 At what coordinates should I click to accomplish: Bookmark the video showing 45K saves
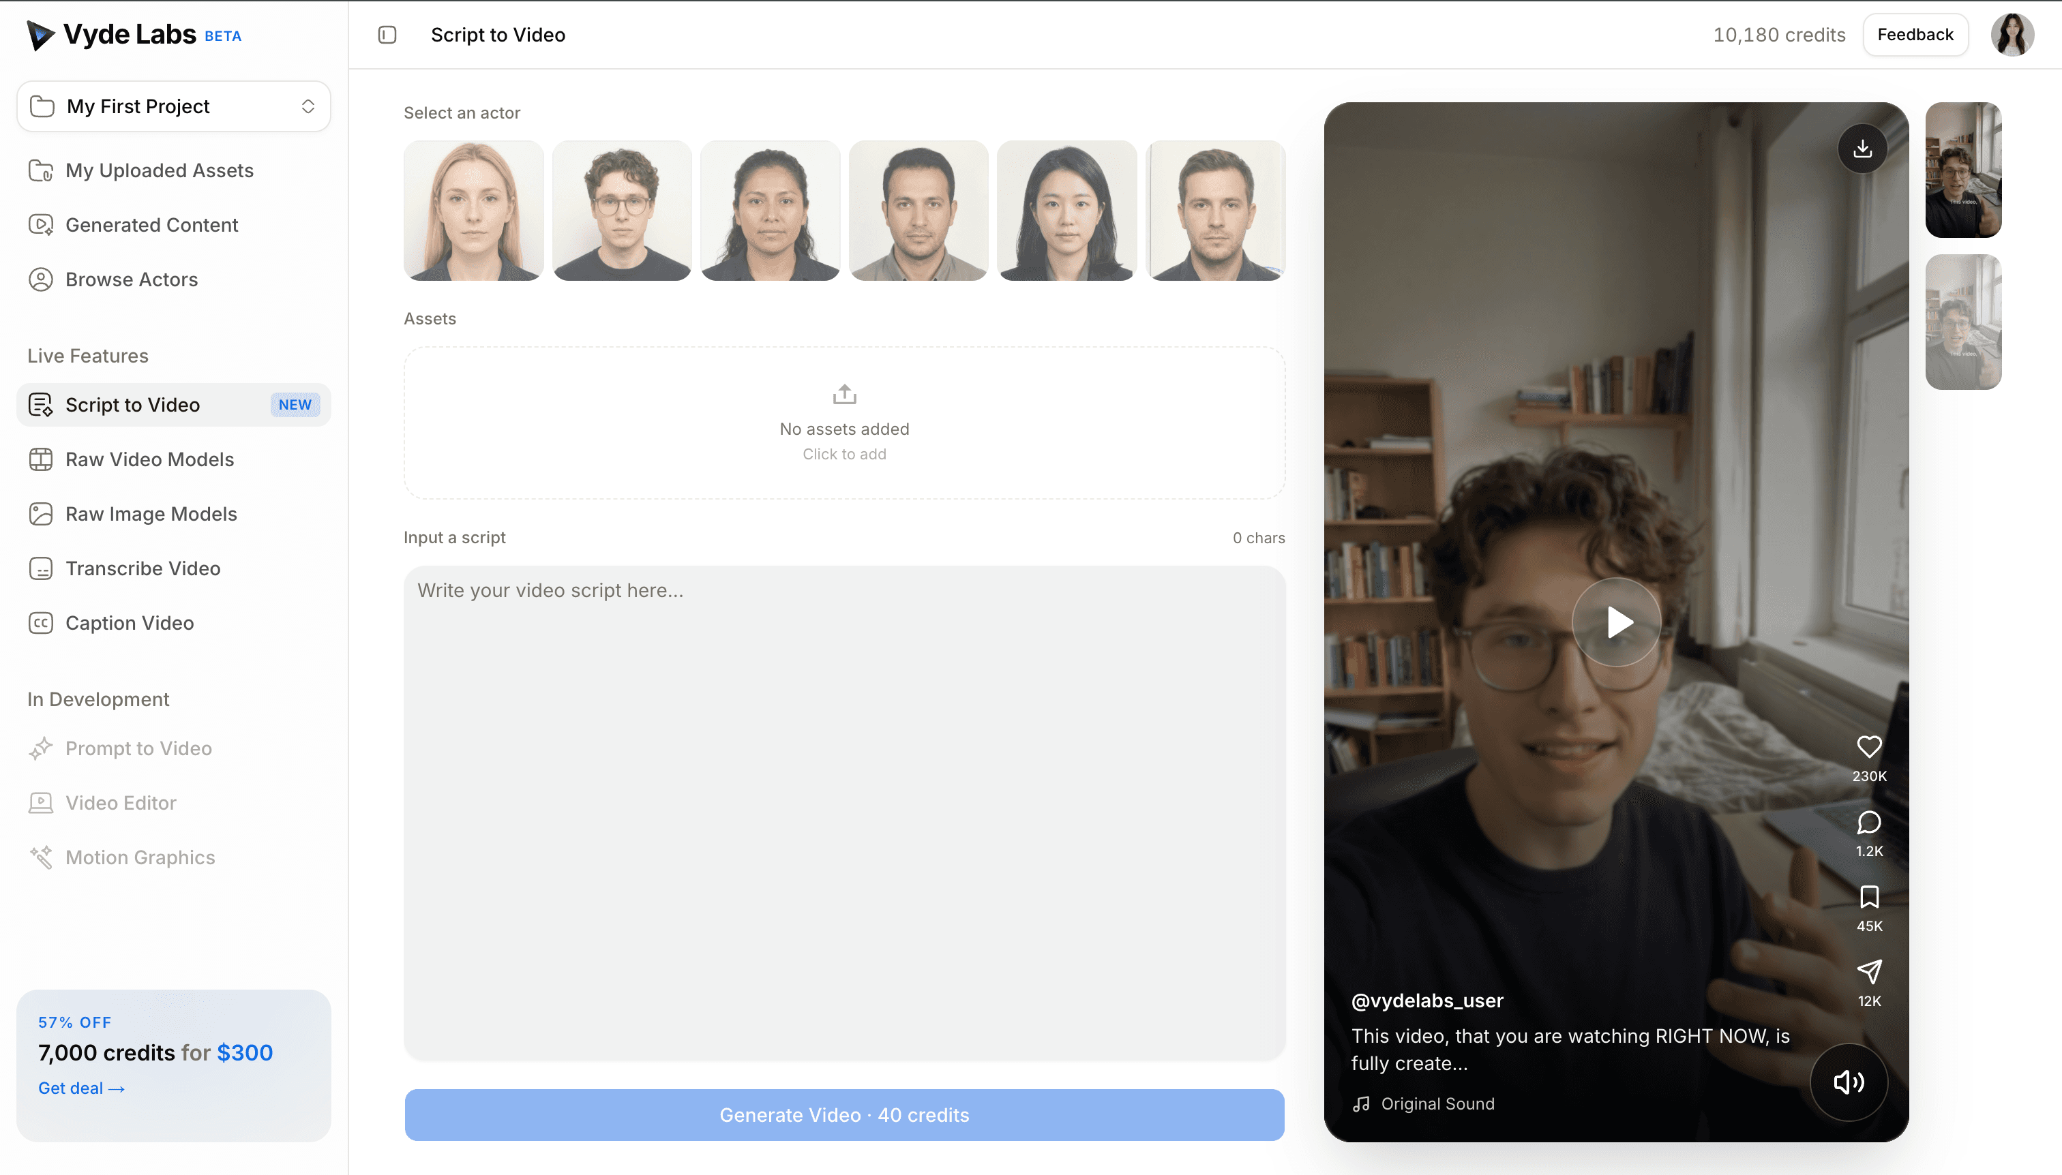(1870, 898)
